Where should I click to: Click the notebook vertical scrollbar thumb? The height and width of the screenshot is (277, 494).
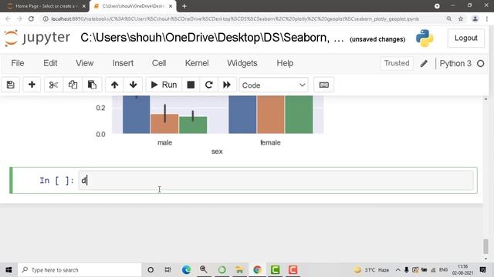486,246
